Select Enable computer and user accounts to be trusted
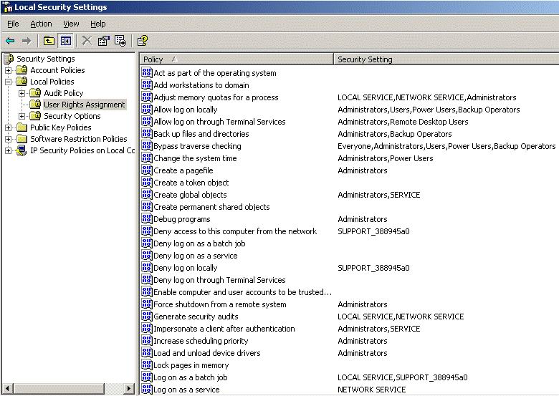 pyautogui.click(x=243, y=291)
